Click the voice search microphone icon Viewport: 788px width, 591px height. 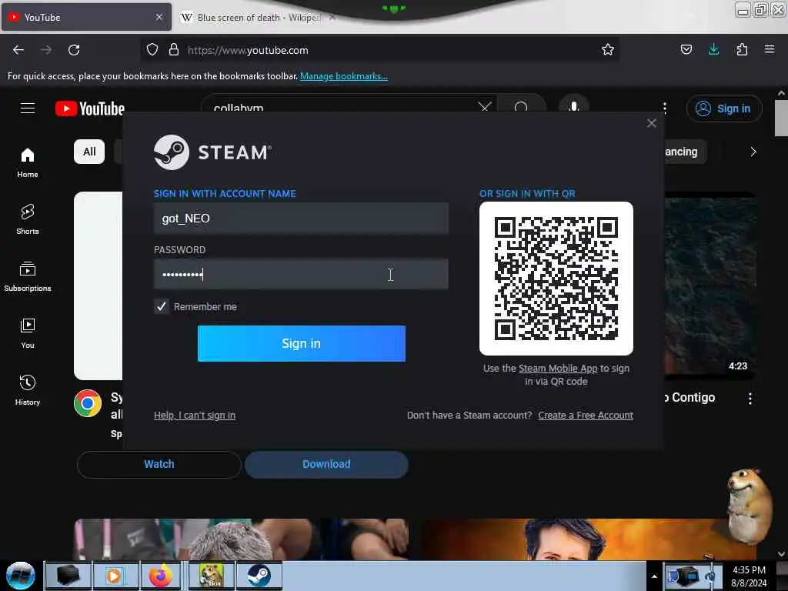(x=574, y=106)
